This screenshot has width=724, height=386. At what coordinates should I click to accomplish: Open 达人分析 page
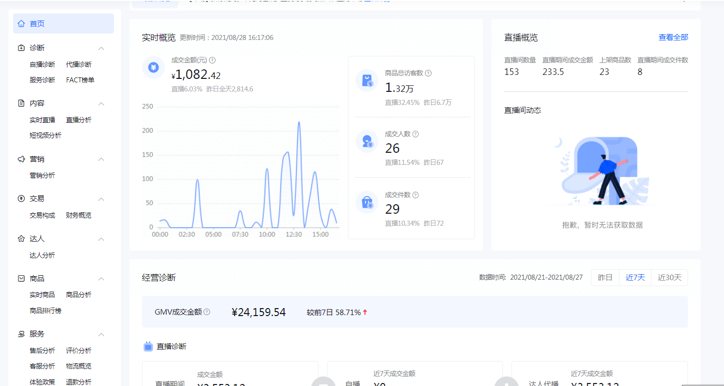coord(42,255)
